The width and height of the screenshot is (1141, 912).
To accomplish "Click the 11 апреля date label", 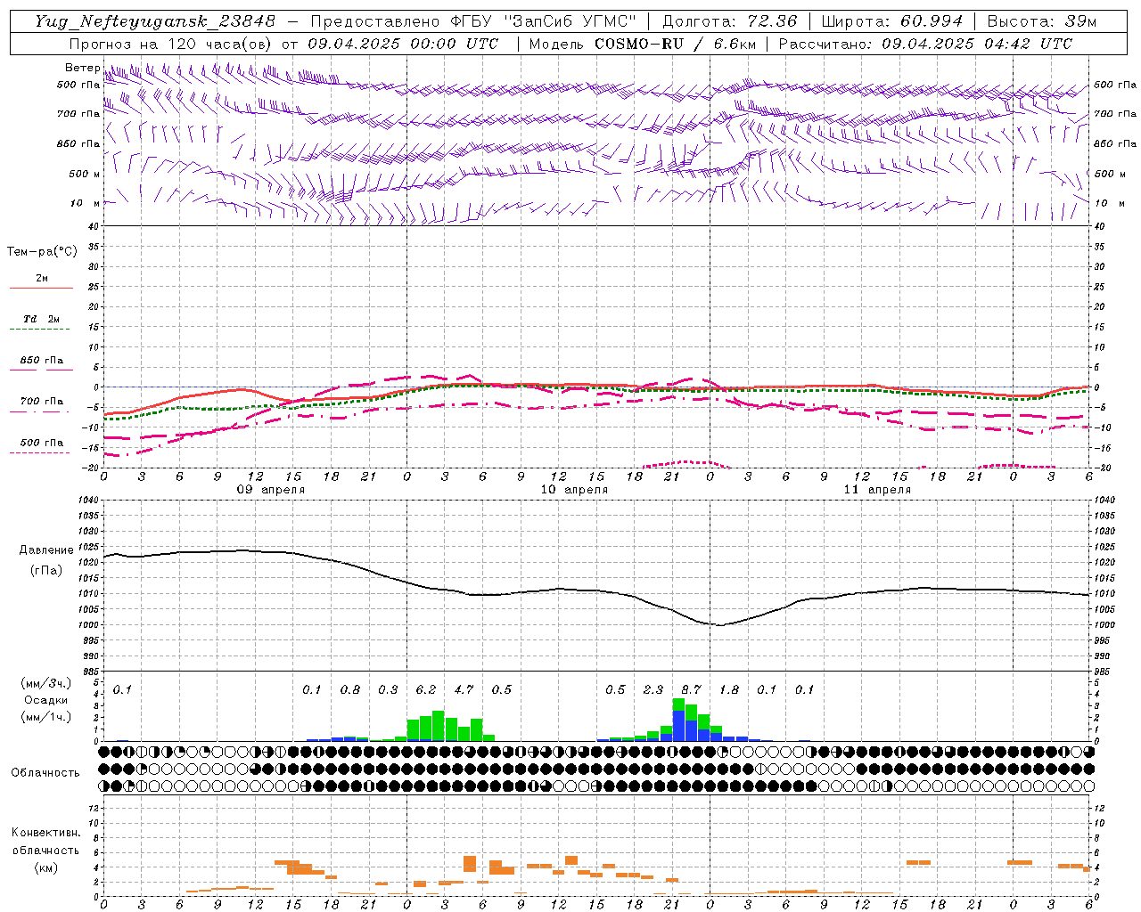I will coord(877,490).
